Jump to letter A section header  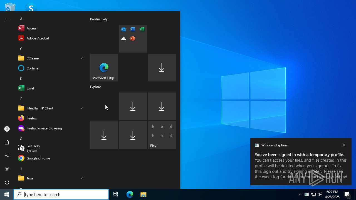pyautogui.click(x=21, y=19)
